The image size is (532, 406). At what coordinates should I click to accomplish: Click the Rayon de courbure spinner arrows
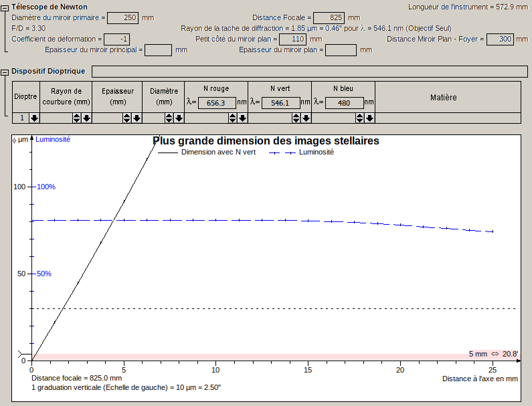(77, 118)
